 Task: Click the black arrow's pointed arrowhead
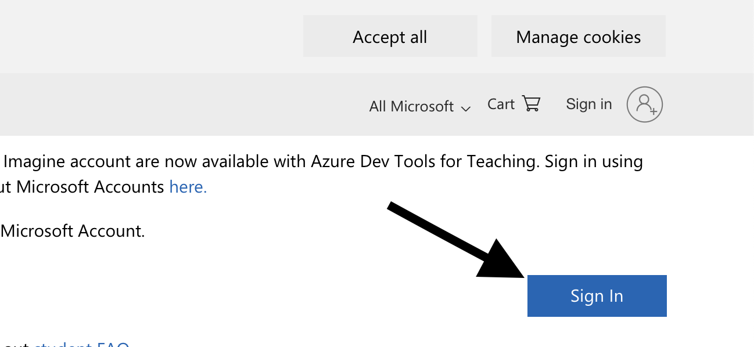pyautogui.click(x=504, y=262)
